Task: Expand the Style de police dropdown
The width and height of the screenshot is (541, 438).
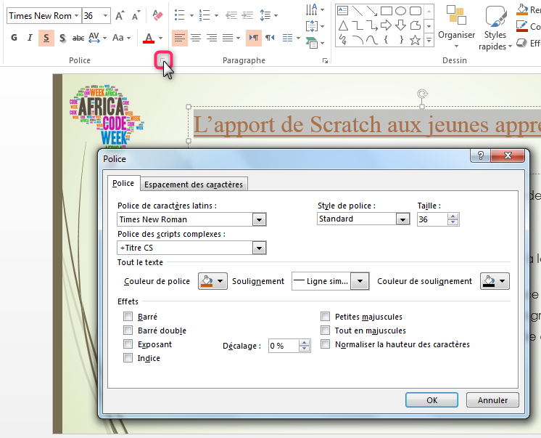Action: tap(402, 219)
